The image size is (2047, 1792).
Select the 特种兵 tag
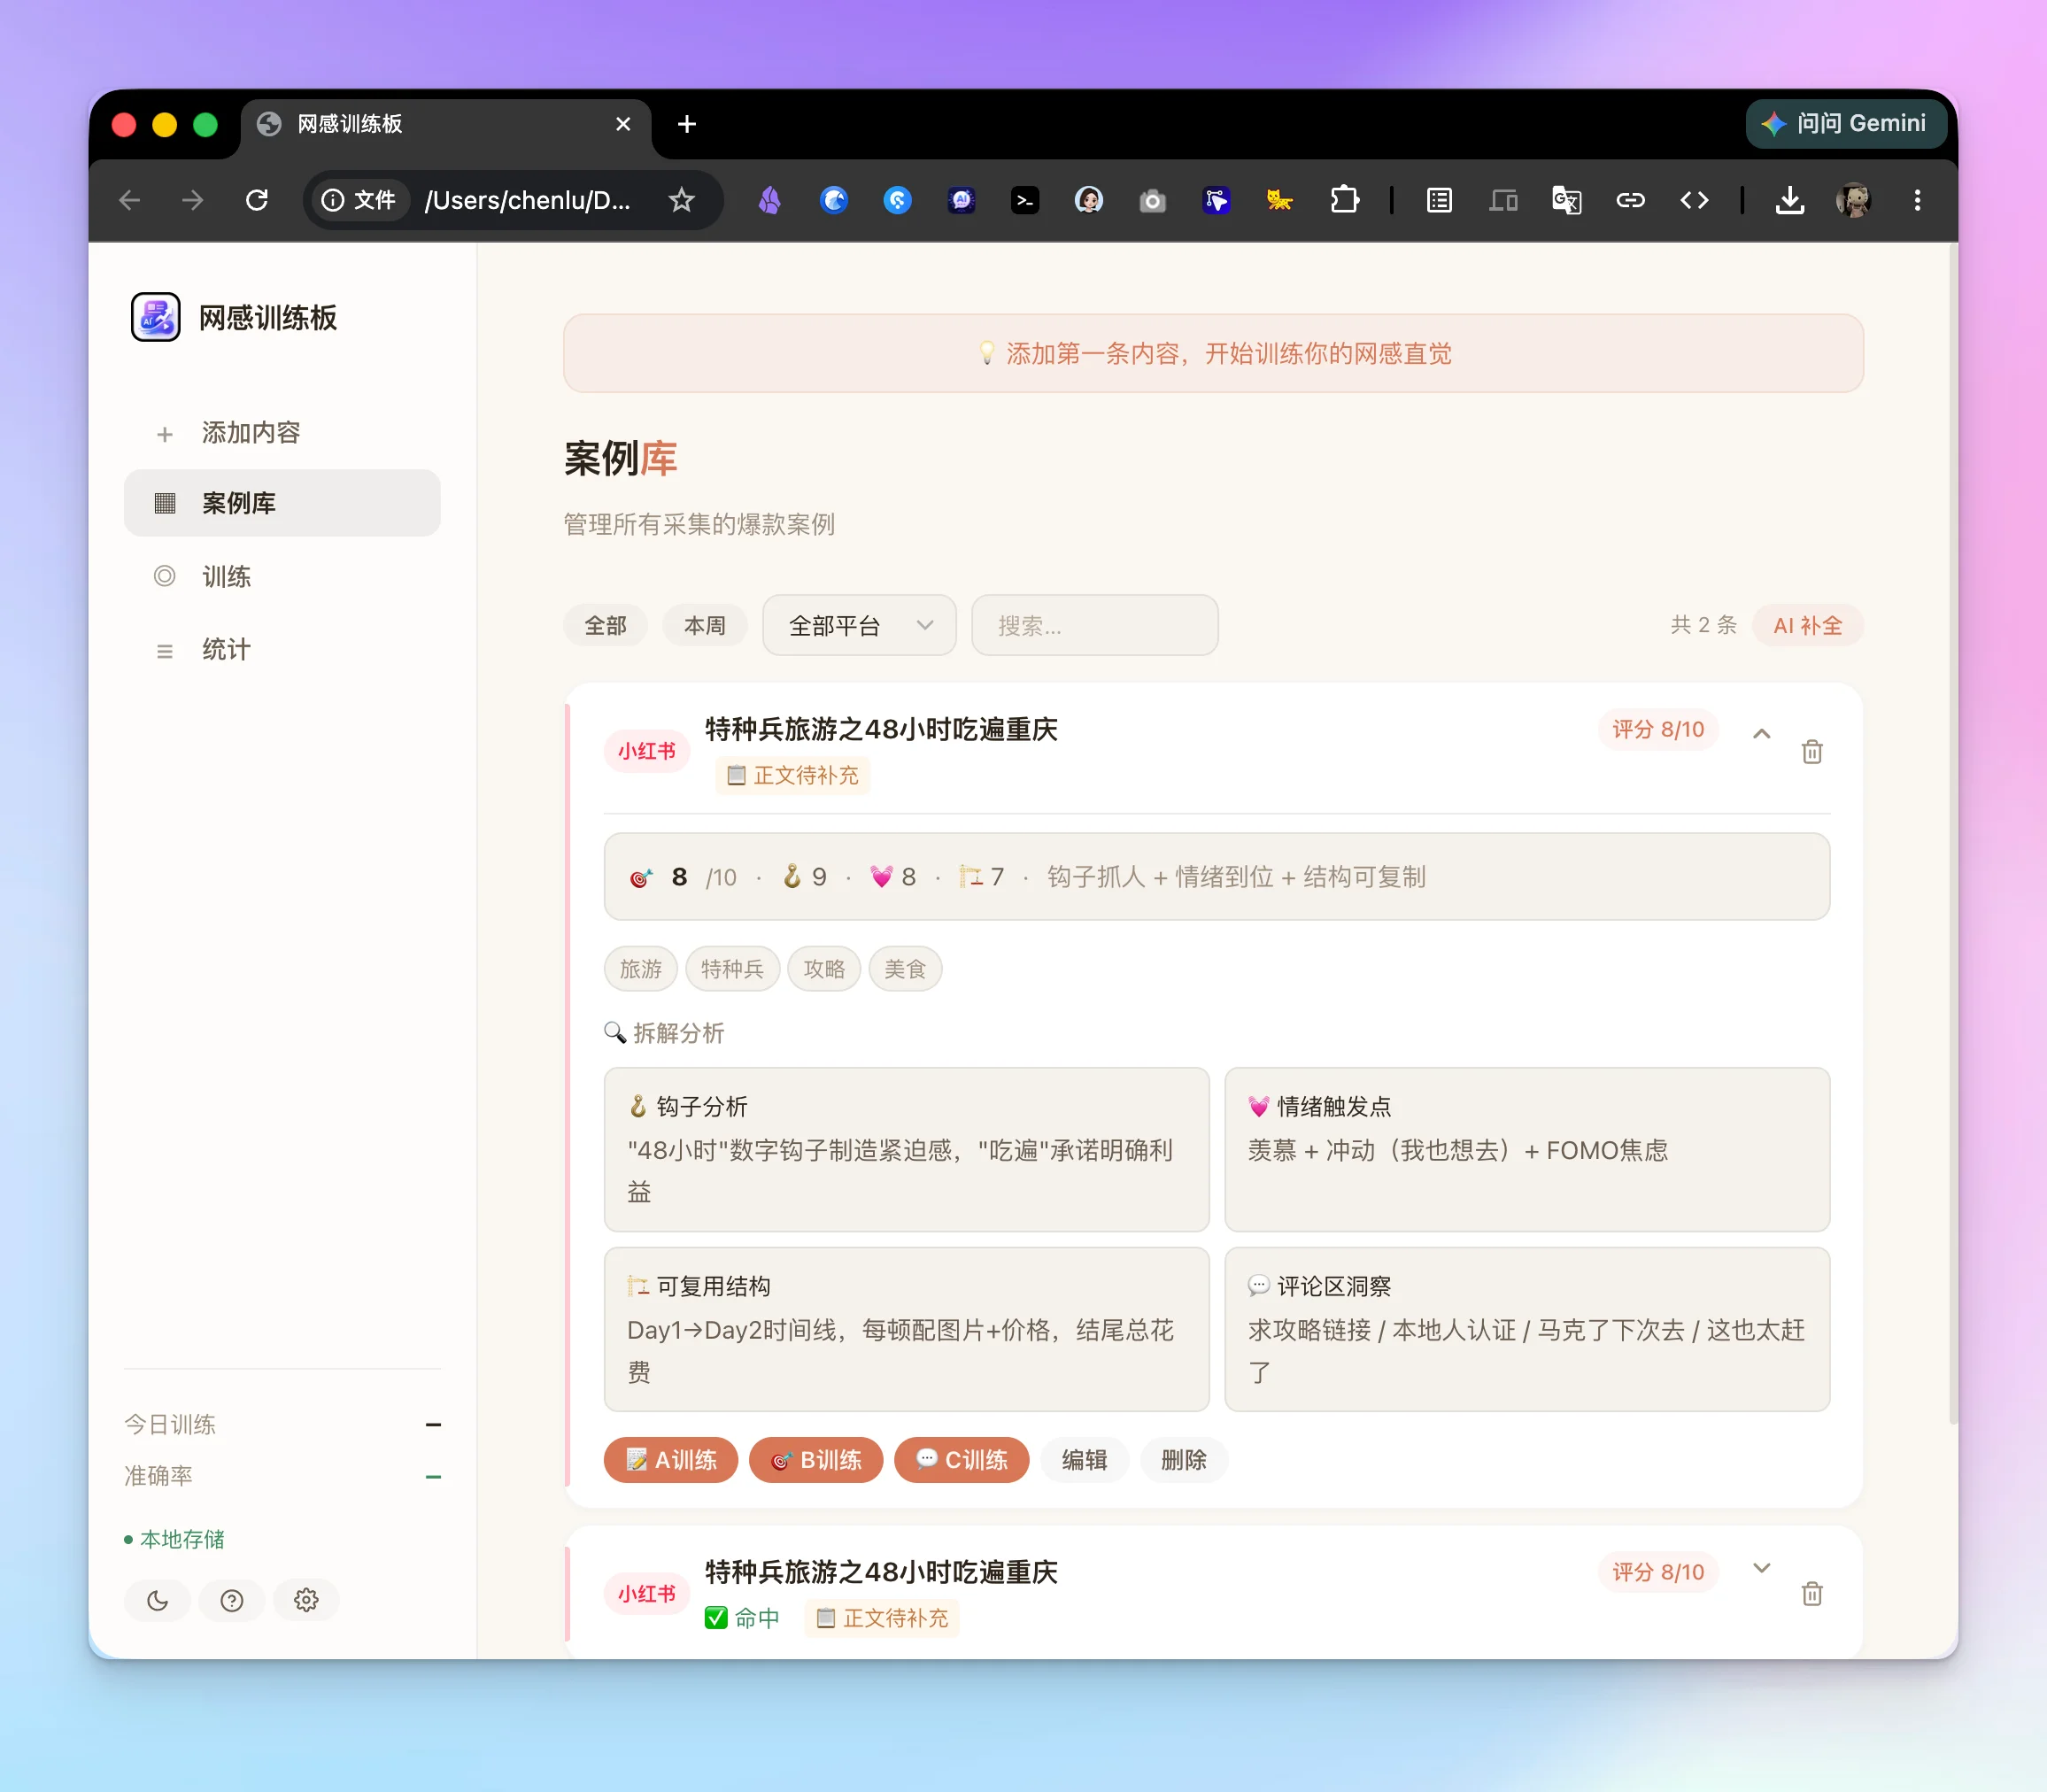[732, 969]
